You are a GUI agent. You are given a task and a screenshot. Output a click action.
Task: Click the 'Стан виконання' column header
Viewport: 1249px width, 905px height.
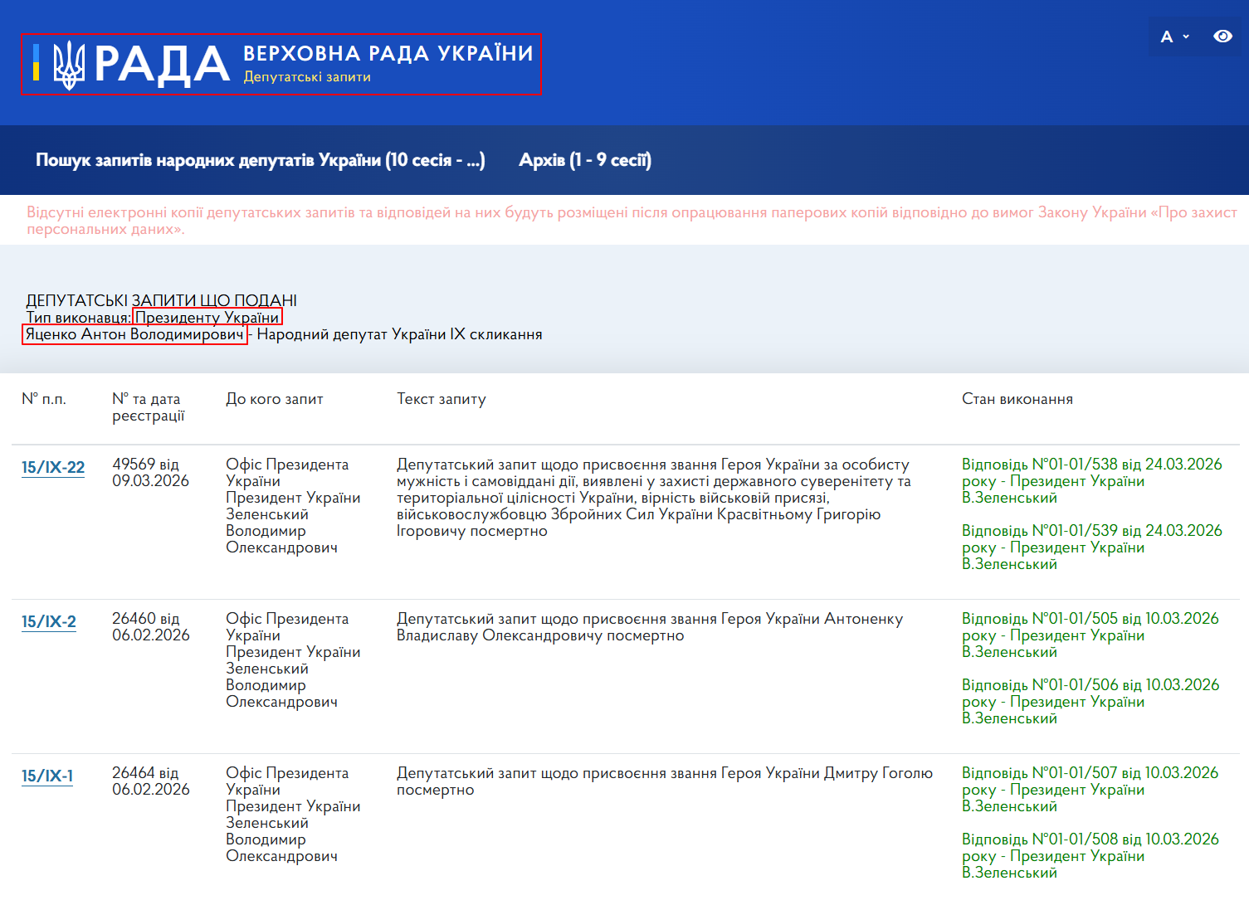point(1017,399)
